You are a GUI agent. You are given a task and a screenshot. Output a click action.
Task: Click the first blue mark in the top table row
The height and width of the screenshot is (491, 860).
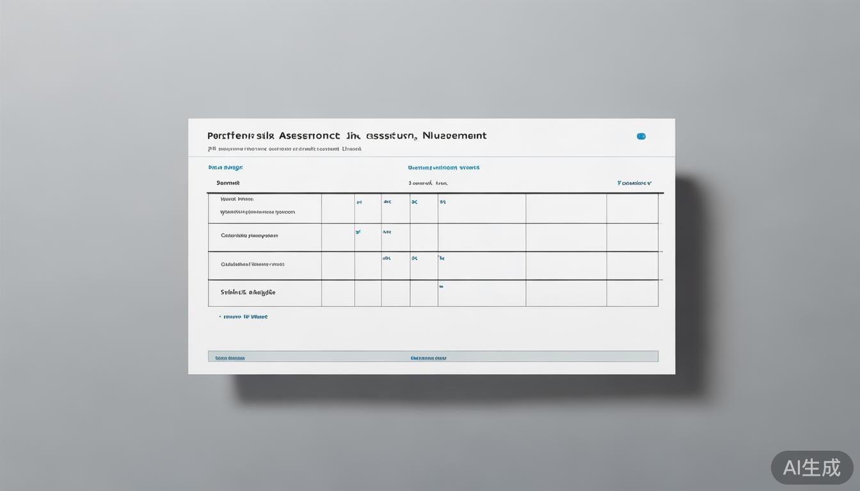(x=359, y=202)
